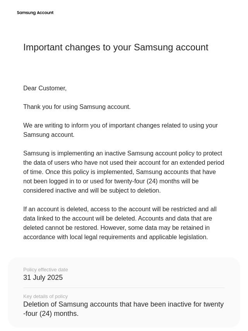248x331 pixels.
Task: Click 'deleted cannot be restored. However' line
Action: [116, 228]
